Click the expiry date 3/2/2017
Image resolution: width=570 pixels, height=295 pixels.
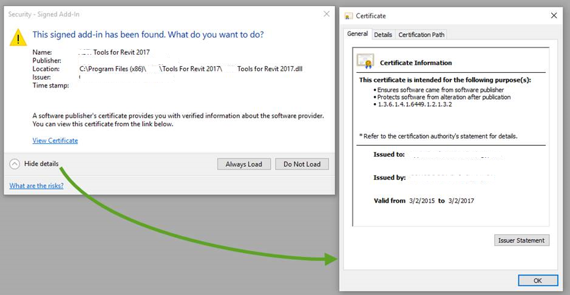point(461,200)
